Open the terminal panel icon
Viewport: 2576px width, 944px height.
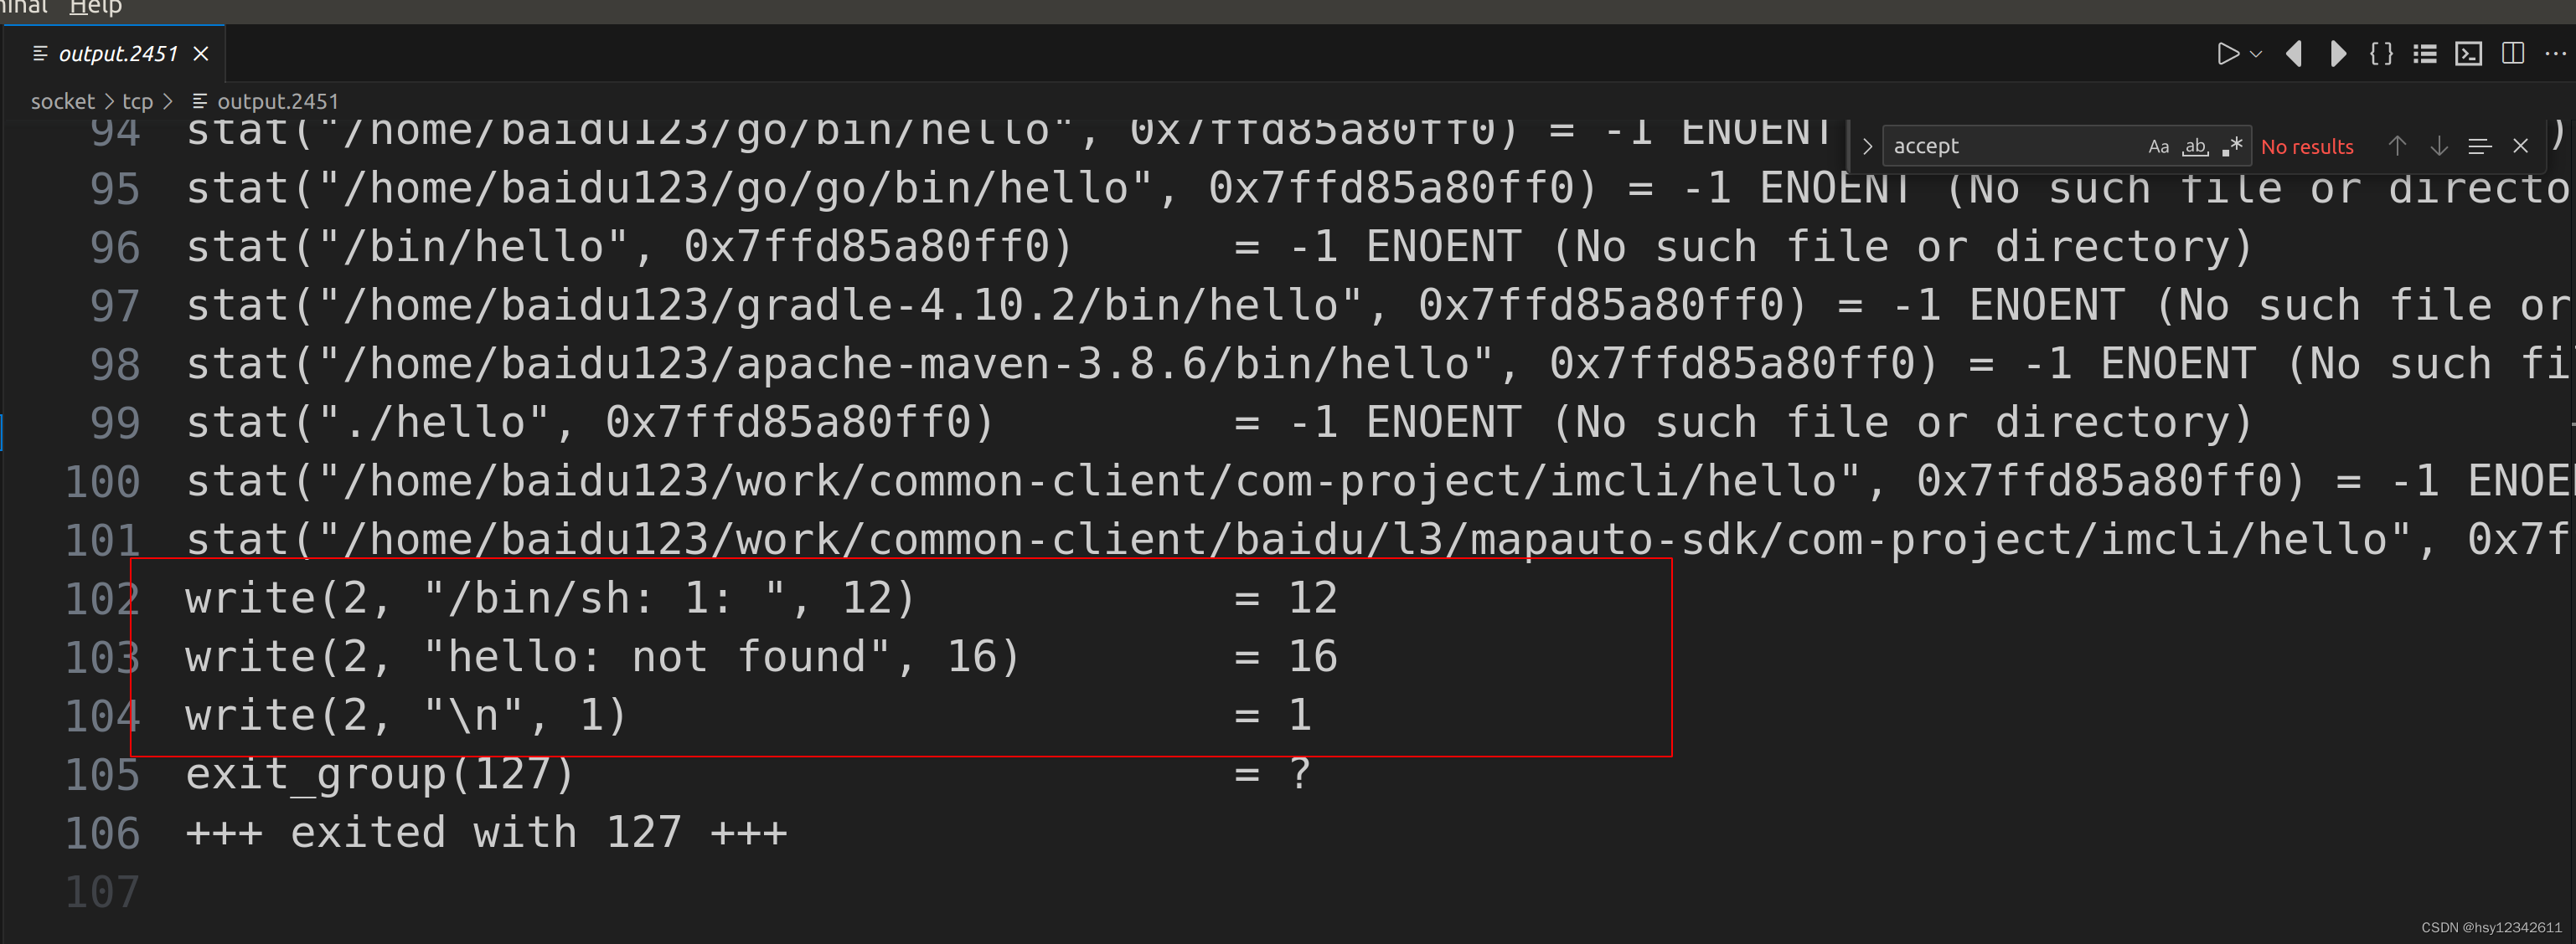point(2468,54)
